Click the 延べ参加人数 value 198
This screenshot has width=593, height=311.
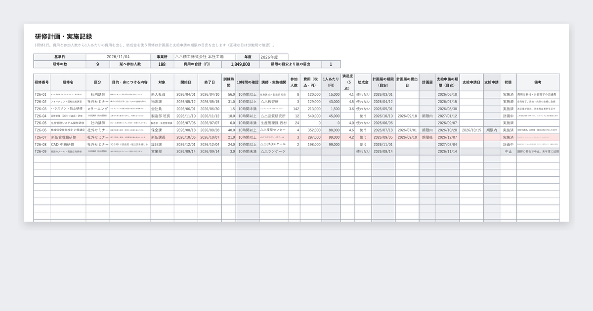(x=162, y=64)
